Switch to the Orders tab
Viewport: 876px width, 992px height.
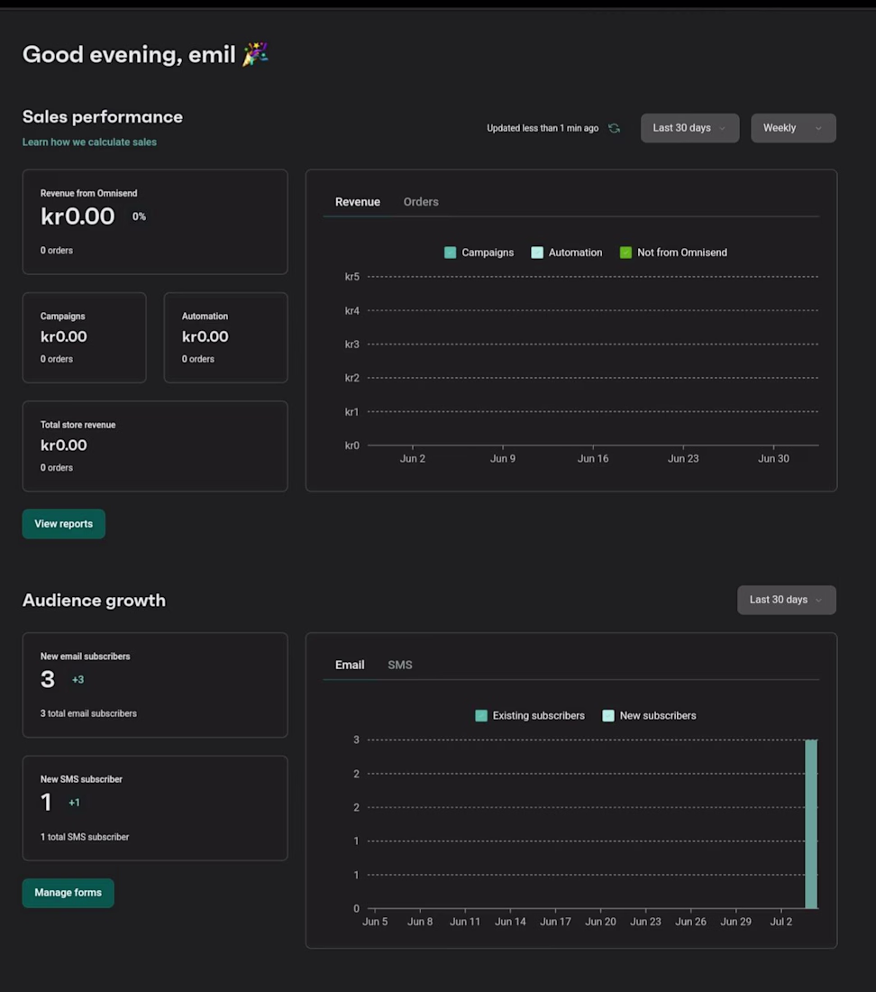(421, 202)
